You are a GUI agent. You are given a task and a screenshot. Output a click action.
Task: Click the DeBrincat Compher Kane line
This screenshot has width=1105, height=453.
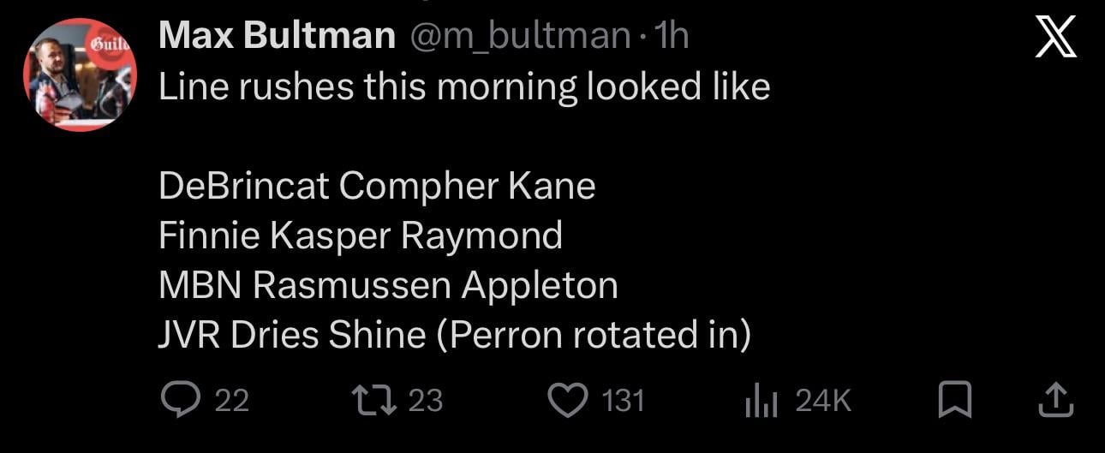(x=377, y=186)
